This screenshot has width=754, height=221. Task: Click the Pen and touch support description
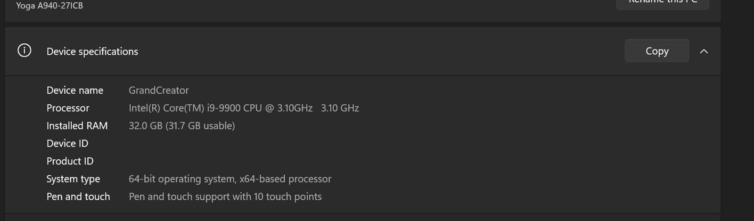(225, 196)
